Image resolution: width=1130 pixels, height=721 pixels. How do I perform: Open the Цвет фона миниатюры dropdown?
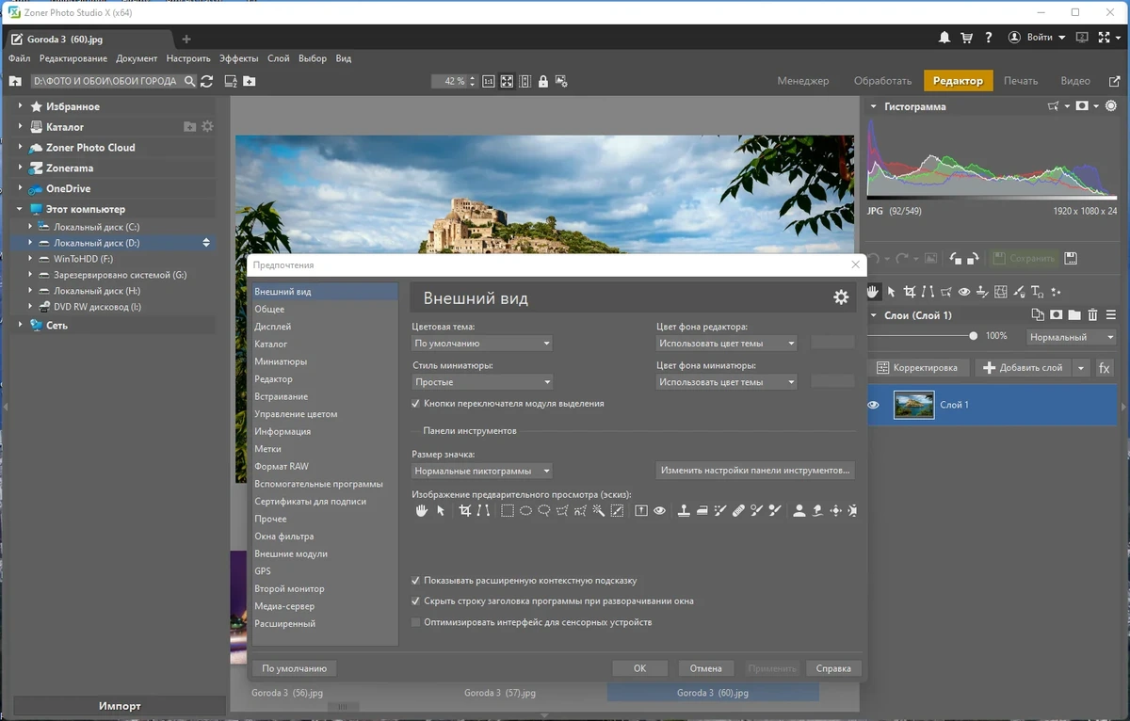click(x=726, y=382)
